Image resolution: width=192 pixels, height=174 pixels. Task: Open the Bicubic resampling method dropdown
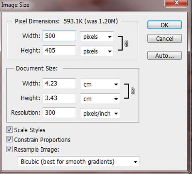[79, 161]
